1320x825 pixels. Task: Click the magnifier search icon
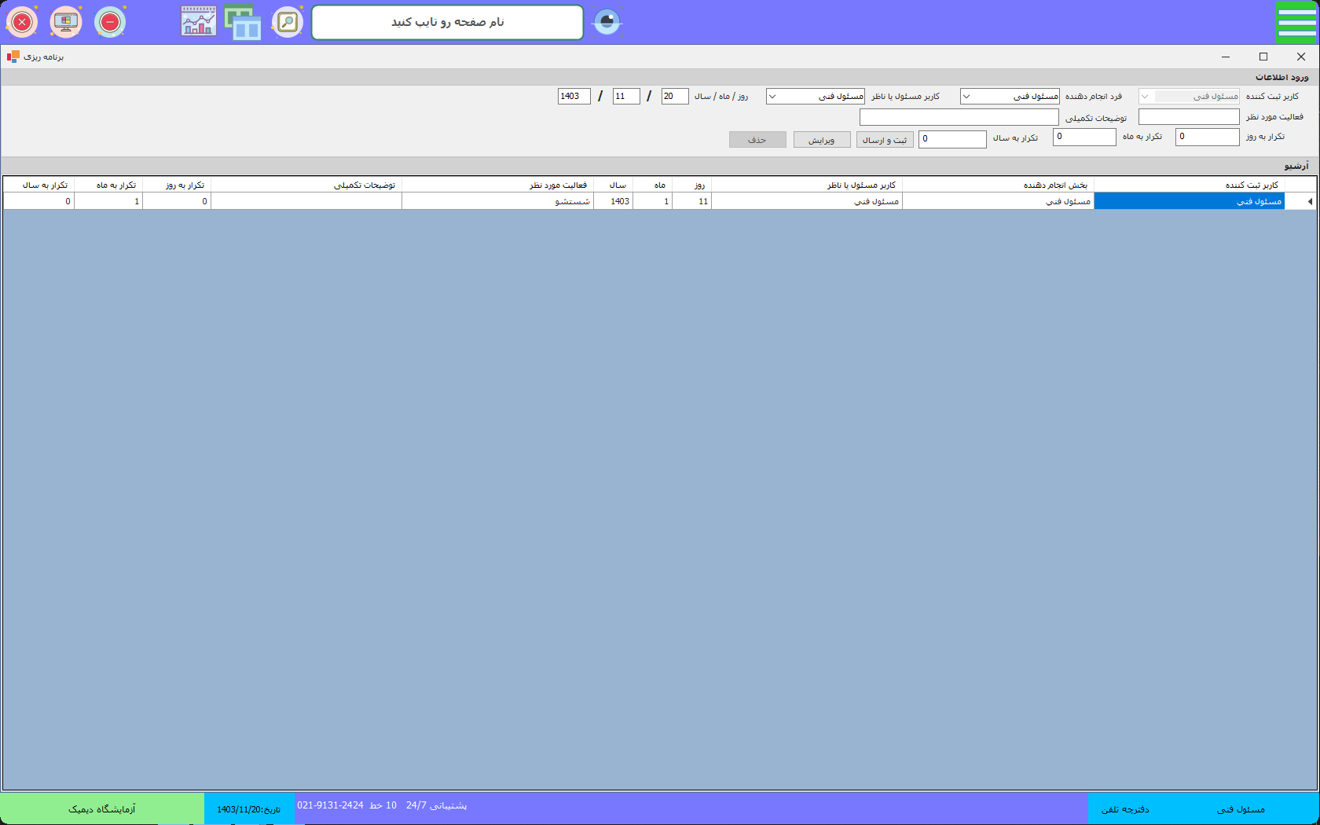click(288, 22)
